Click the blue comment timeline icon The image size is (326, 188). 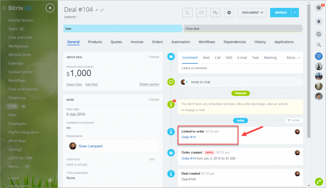(171, 57)
